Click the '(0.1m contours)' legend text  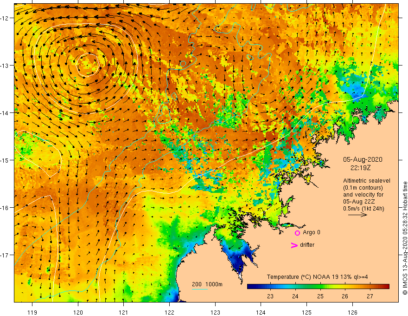[363, 188]
